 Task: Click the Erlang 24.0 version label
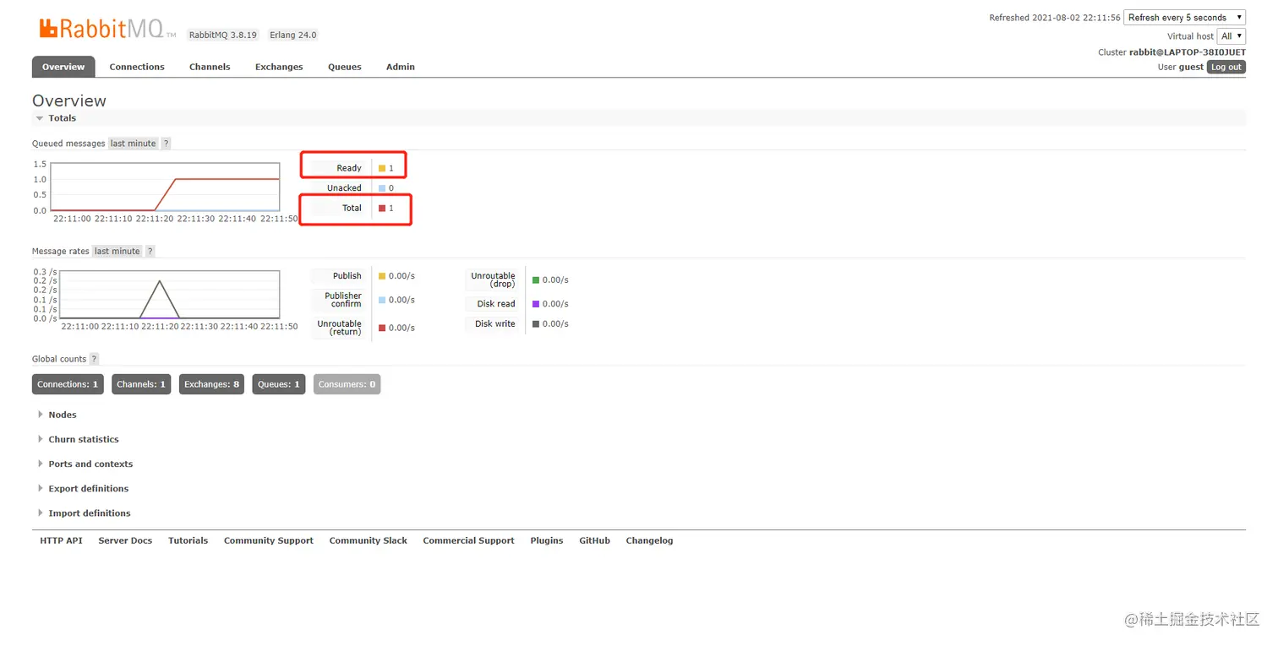point(293,35)
